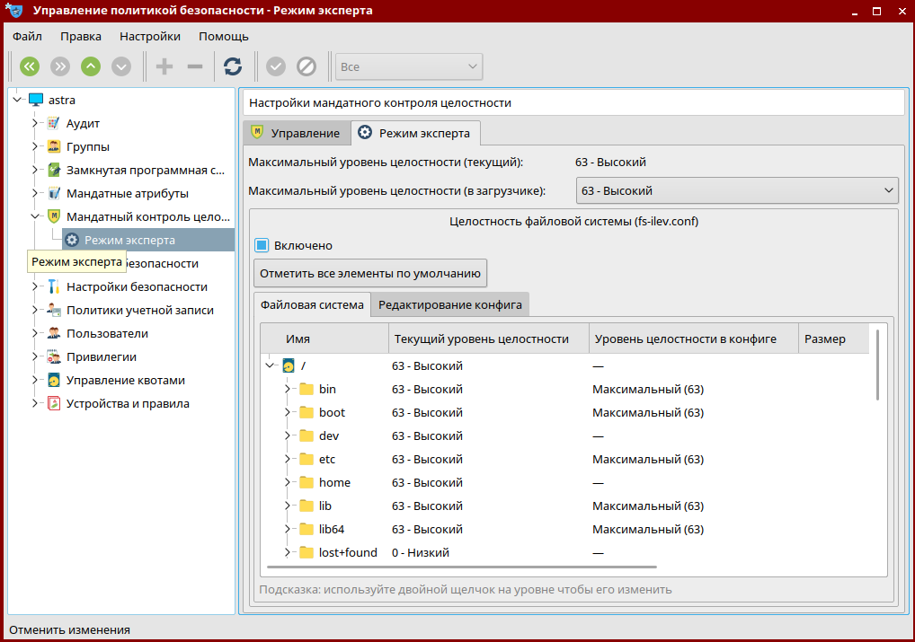Click Отметить все элементы по умолчанию button

pyautogui.click(x=370, y=273)
